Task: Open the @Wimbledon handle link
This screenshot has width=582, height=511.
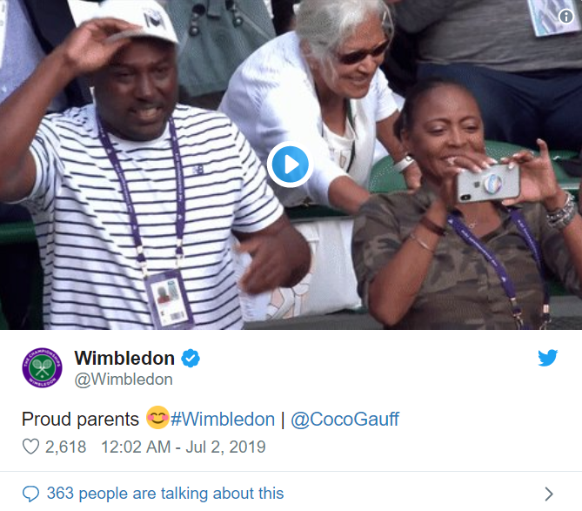Action: [x=124, y=380]
